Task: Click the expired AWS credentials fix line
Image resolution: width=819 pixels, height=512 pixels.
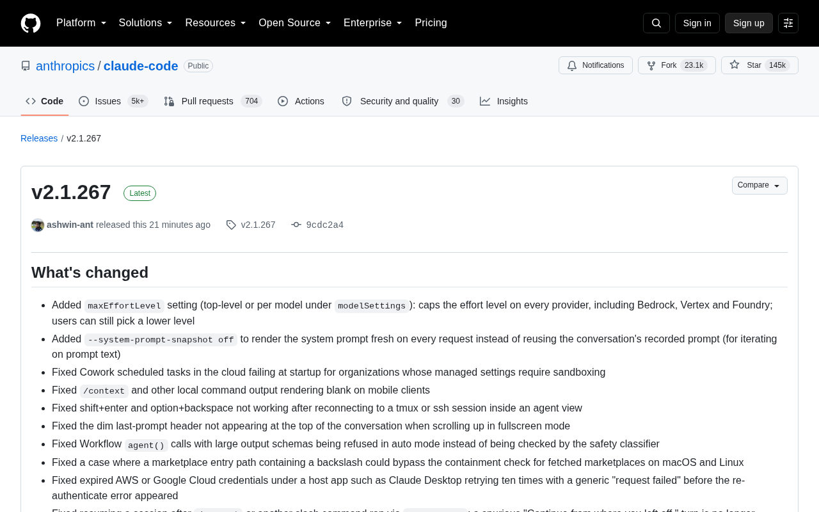Action: coord(398,488)
